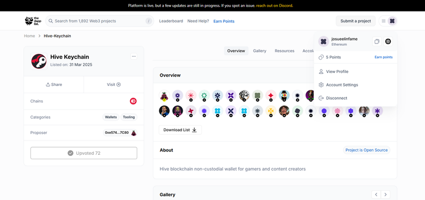Switch to the Resources tab
Viewport: 425px width, 200px height.
tap(284, 51)
